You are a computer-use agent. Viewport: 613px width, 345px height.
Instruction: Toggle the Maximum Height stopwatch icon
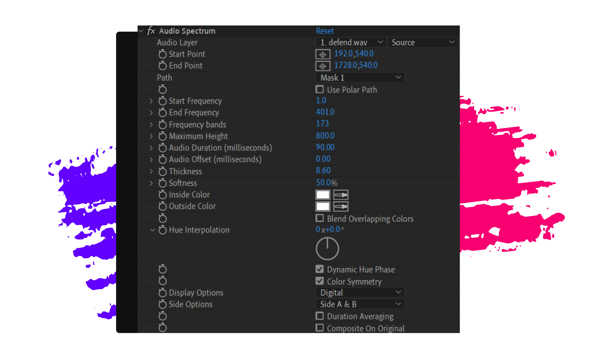[163, 136]
